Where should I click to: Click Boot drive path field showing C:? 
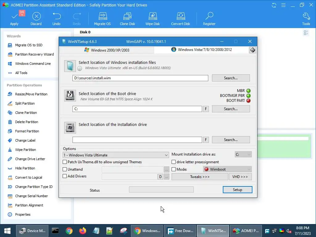[137, 109]
